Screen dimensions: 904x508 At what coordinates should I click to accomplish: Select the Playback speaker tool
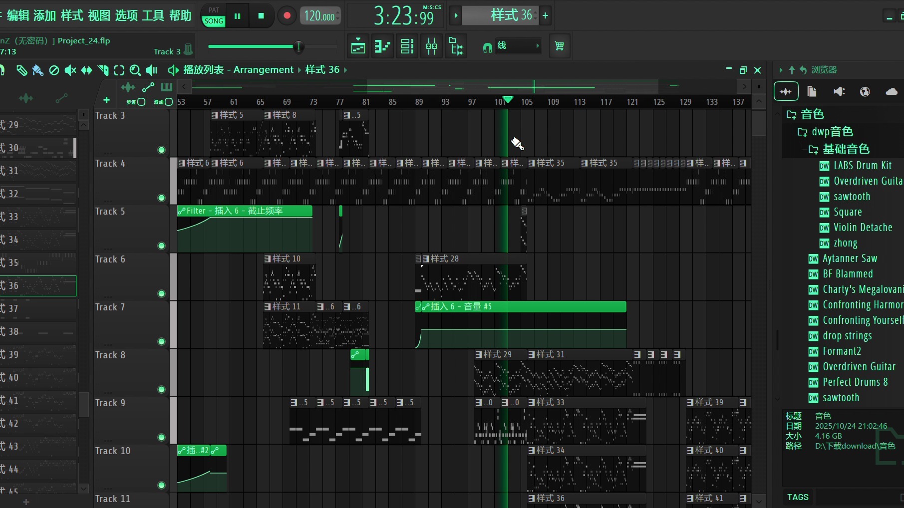[151, 70]
